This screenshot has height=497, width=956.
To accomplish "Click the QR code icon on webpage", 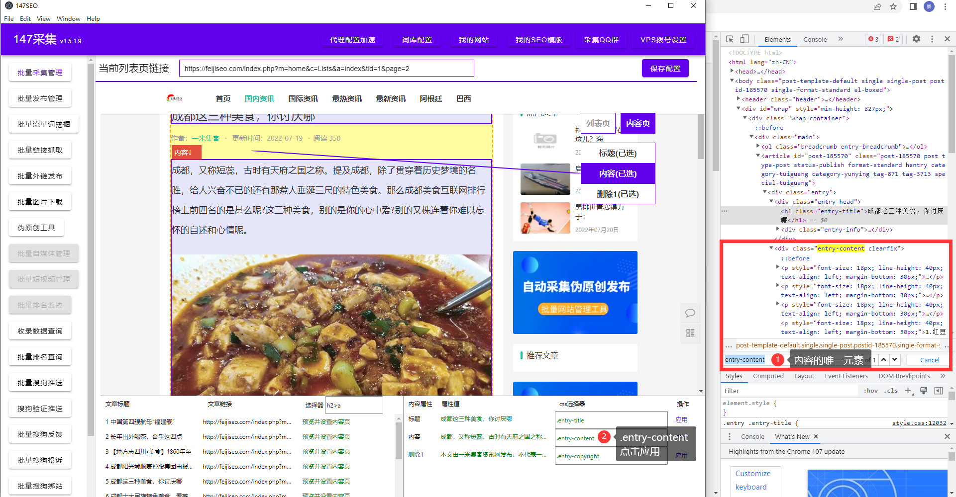I will 690,333.
